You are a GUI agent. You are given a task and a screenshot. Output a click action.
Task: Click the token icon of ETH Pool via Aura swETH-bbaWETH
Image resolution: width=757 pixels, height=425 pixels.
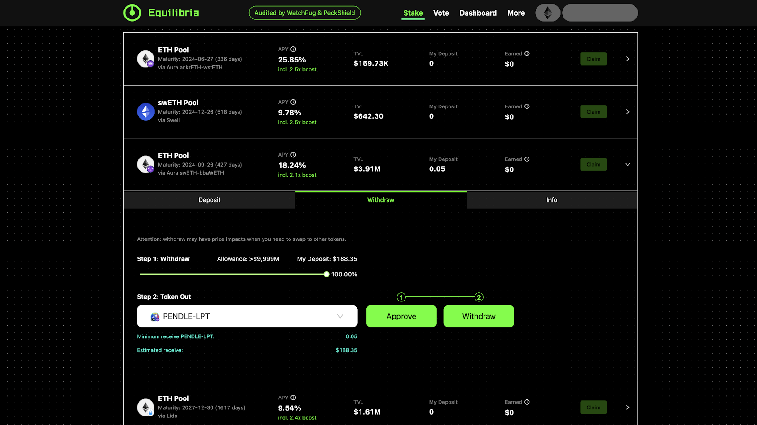click(146, 164)
